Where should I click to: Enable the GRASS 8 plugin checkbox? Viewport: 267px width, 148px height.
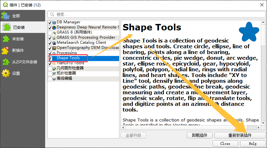click(50, 33)
